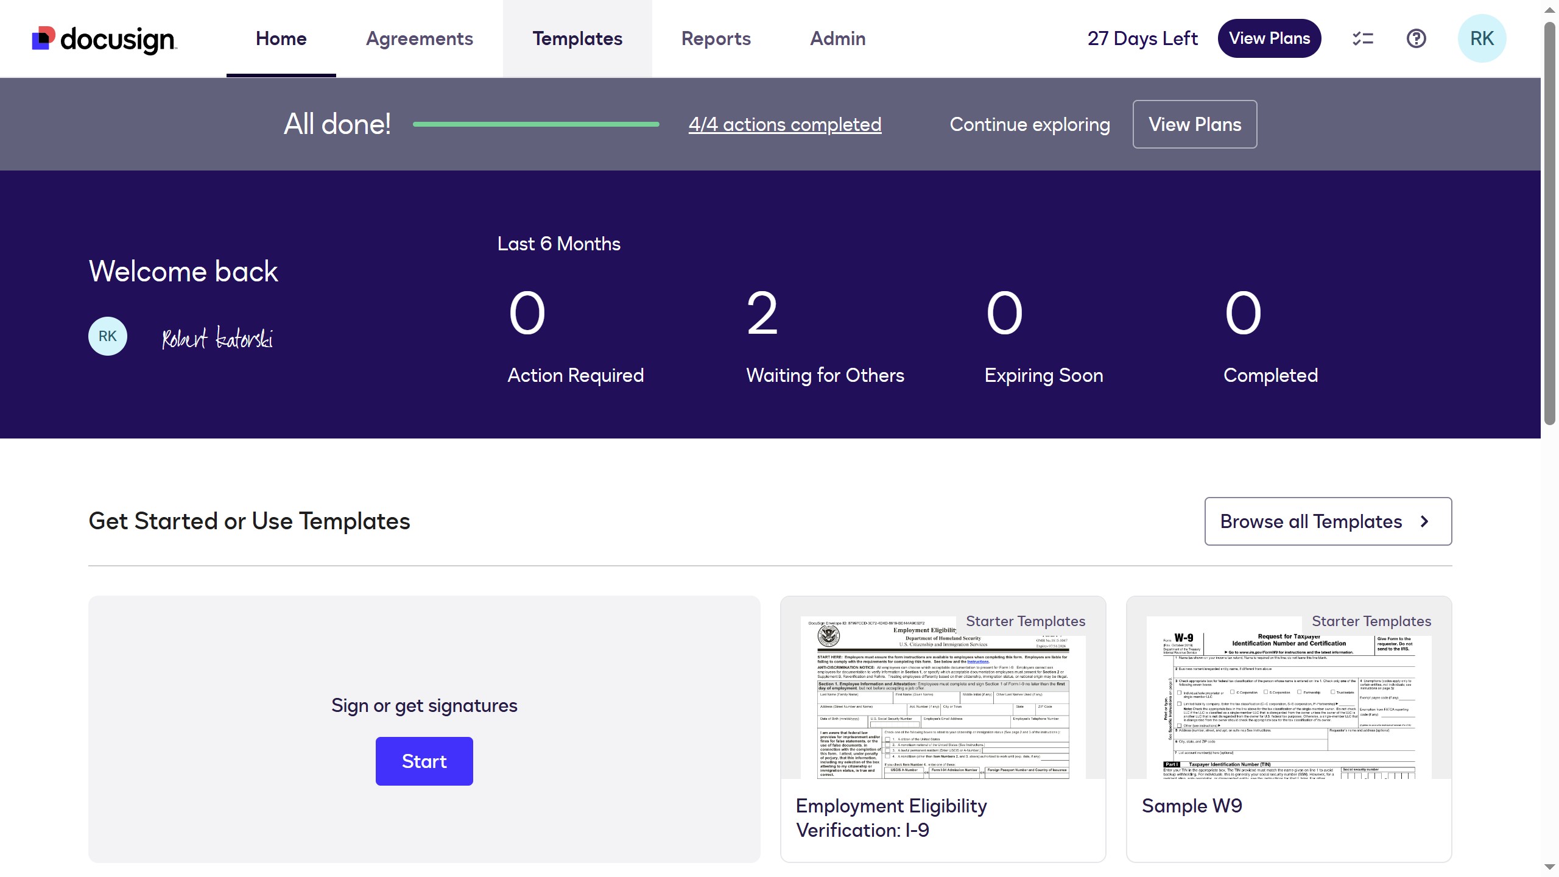This screenshot has width=1559, height=877.
Task: Switch to the Templates tab
Action: click(577, 38)
